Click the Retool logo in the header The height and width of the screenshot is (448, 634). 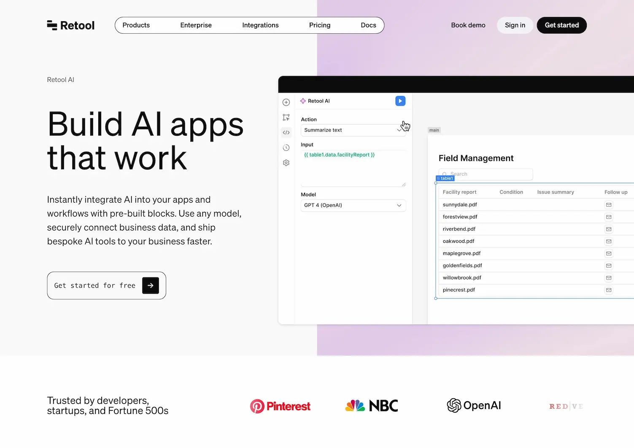click(70, 25)
